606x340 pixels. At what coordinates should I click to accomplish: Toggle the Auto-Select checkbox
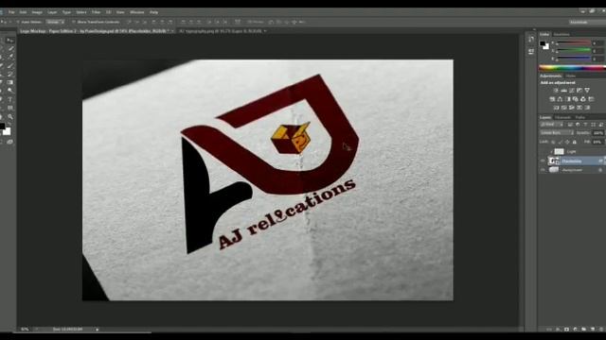18,22
